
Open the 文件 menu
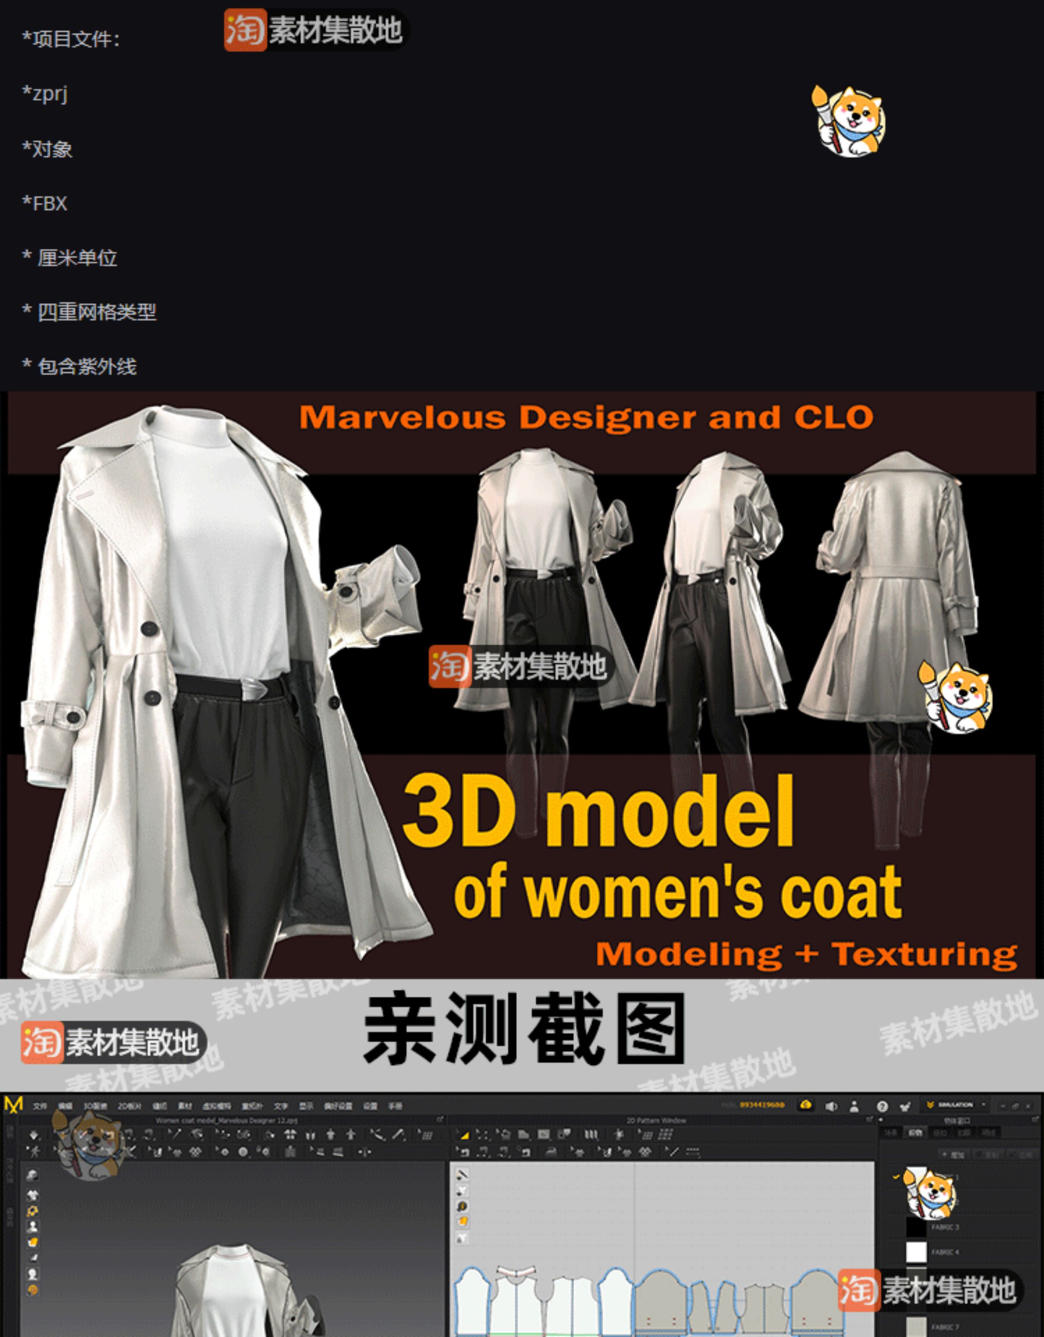(40, 1105)
